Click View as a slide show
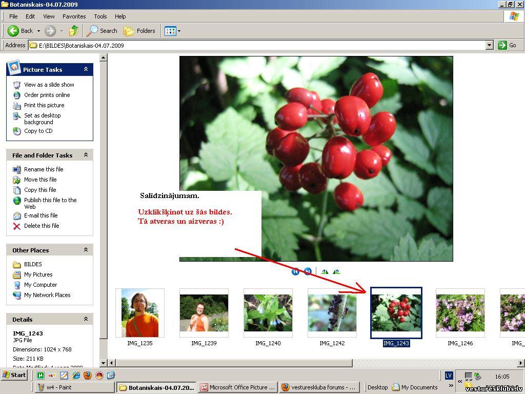The width and height of the screenshot is (525, 394). [x=49, y=85]
